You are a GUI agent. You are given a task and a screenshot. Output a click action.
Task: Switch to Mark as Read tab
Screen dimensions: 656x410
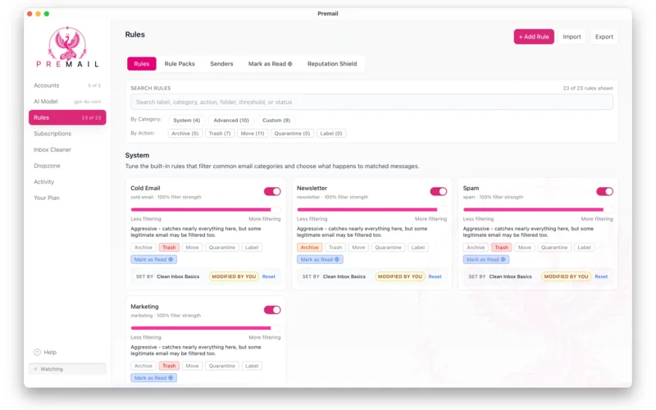point(270,64)
